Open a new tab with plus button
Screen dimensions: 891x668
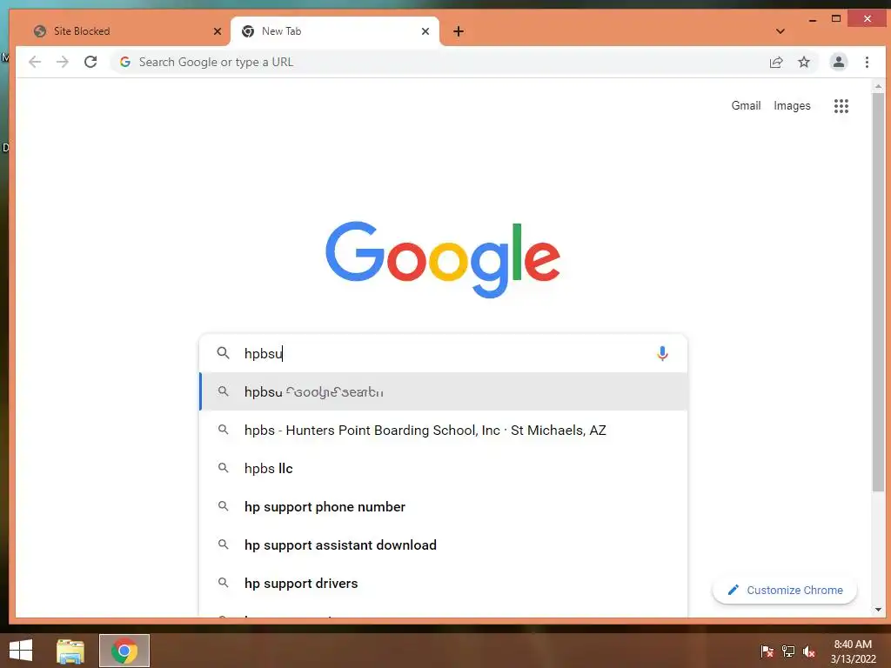pyautogui.click(x=459, y=31)
